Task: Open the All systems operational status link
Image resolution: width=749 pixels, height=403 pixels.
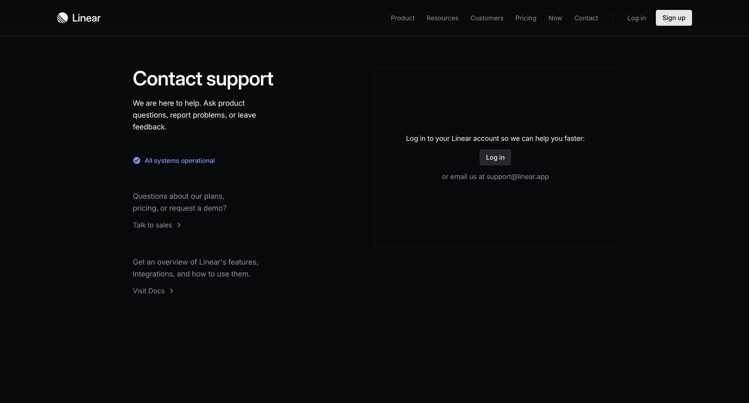Action: 174,160
